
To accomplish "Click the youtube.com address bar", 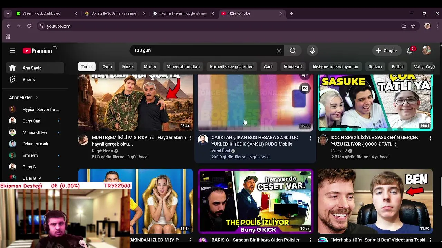I will pyautogui.click(x=221, y=26).
